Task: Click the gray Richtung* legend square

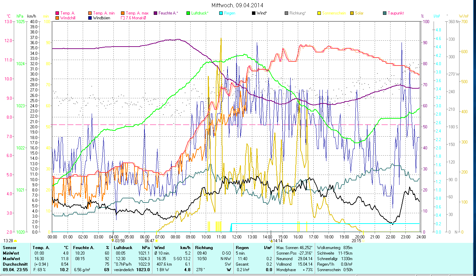Action: point(286,13)
